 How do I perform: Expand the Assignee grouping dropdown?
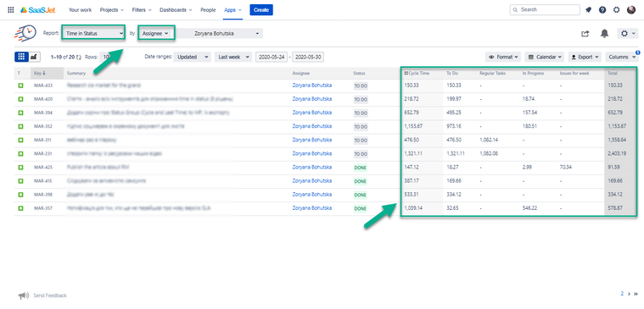(156, 33)
